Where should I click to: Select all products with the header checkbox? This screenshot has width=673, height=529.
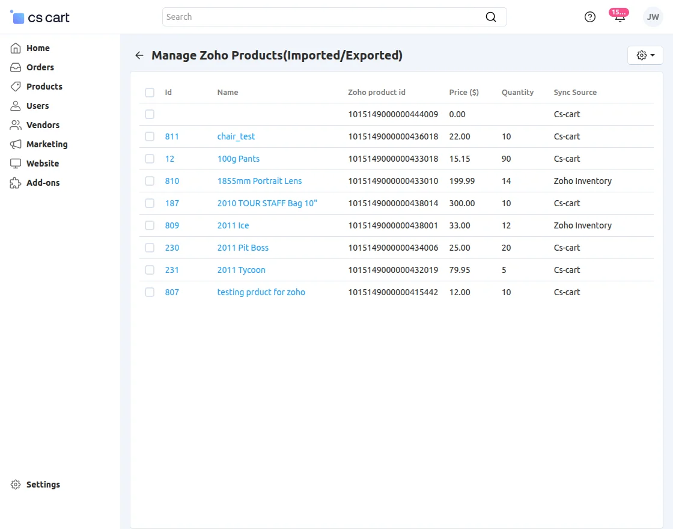pos(149,93)
